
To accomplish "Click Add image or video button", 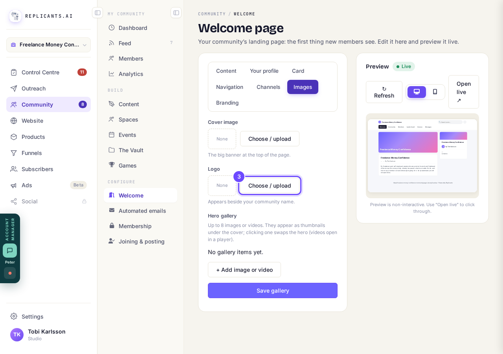I will [244, 270].
